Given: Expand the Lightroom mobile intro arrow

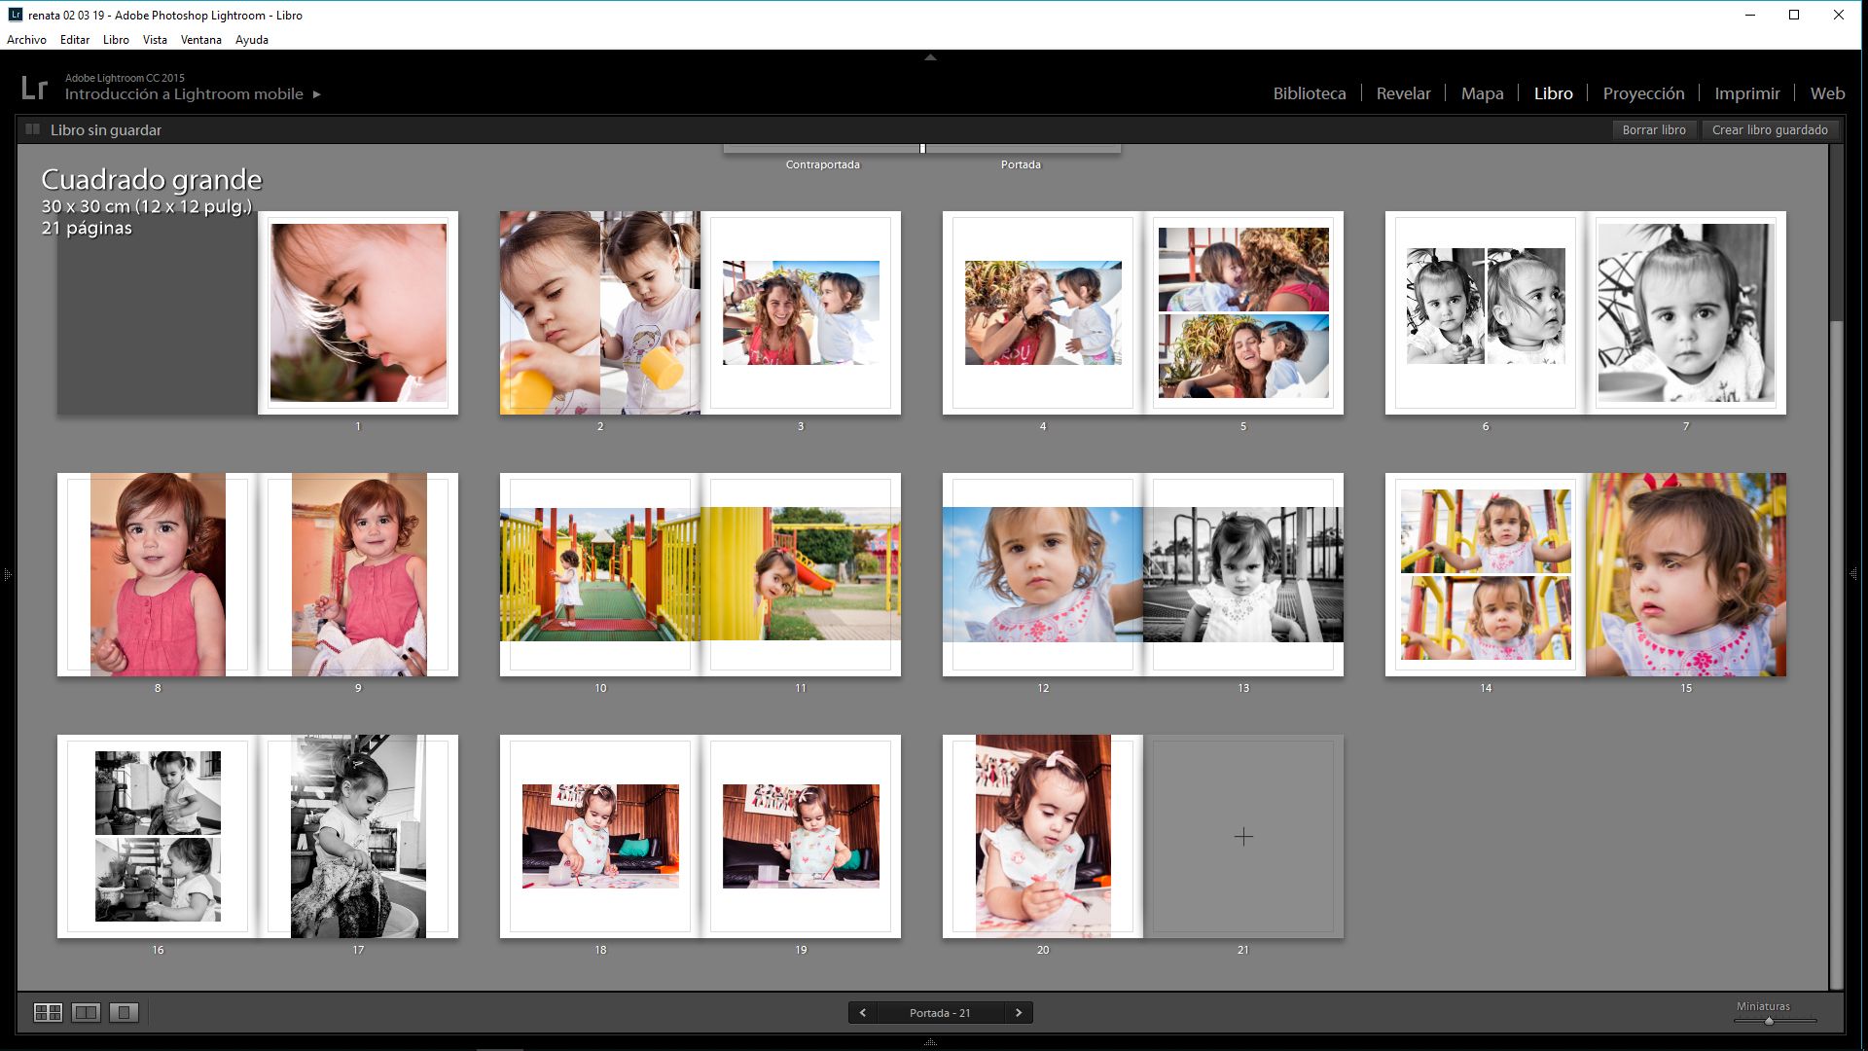Looking at the screenshot, I should click(x=317, y=94).
